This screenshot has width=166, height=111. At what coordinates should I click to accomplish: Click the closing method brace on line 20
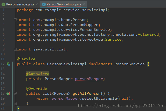pyautogui.click(x=27, y=103)
